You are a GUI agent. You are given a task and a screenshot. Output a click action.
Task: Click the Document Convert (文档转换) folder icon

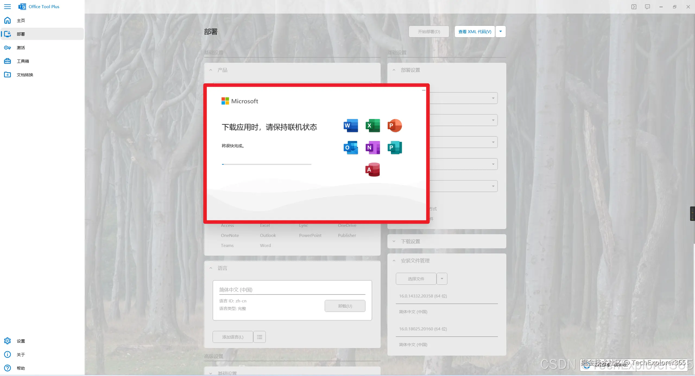[8, 75]
